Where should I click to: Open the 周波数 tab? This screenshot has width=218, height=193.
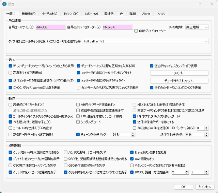coord(109,14)
